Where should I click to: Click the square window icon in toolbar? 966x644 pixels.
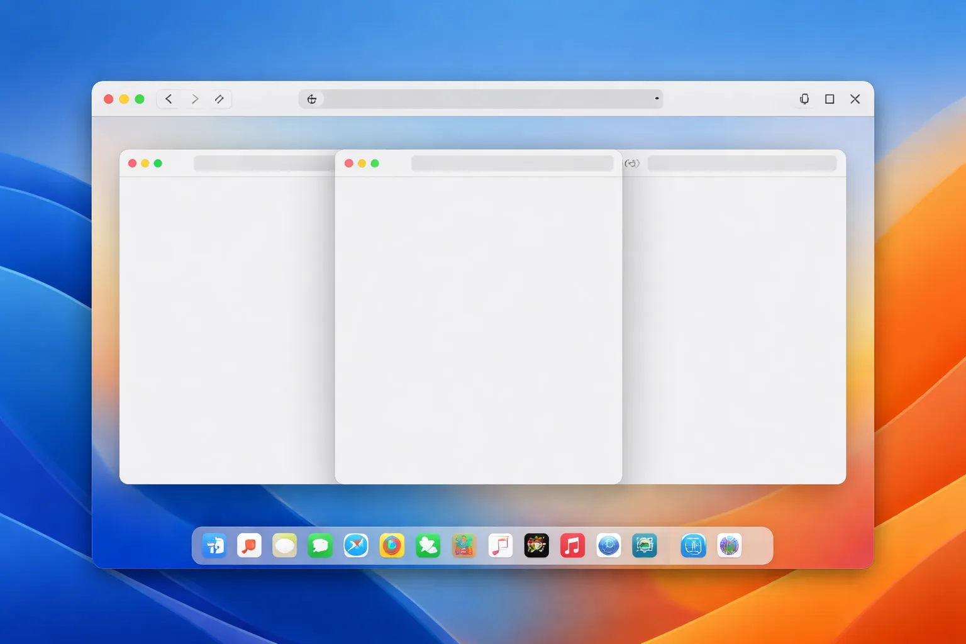(x=830, y=99)
